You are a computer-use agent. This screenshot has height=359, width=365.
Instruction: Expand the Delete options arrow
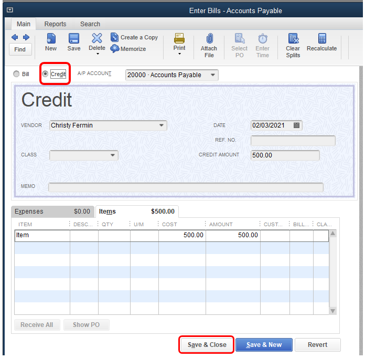click(x=98, y=54)
